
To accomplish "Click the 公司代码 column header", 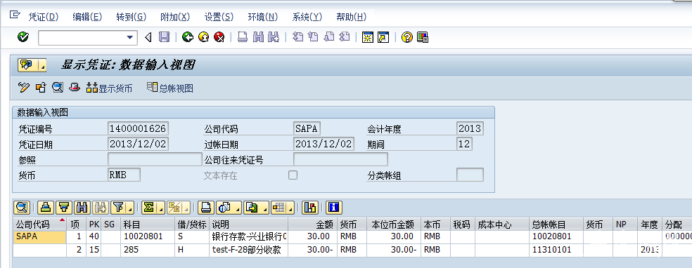I will pos(39,225).
